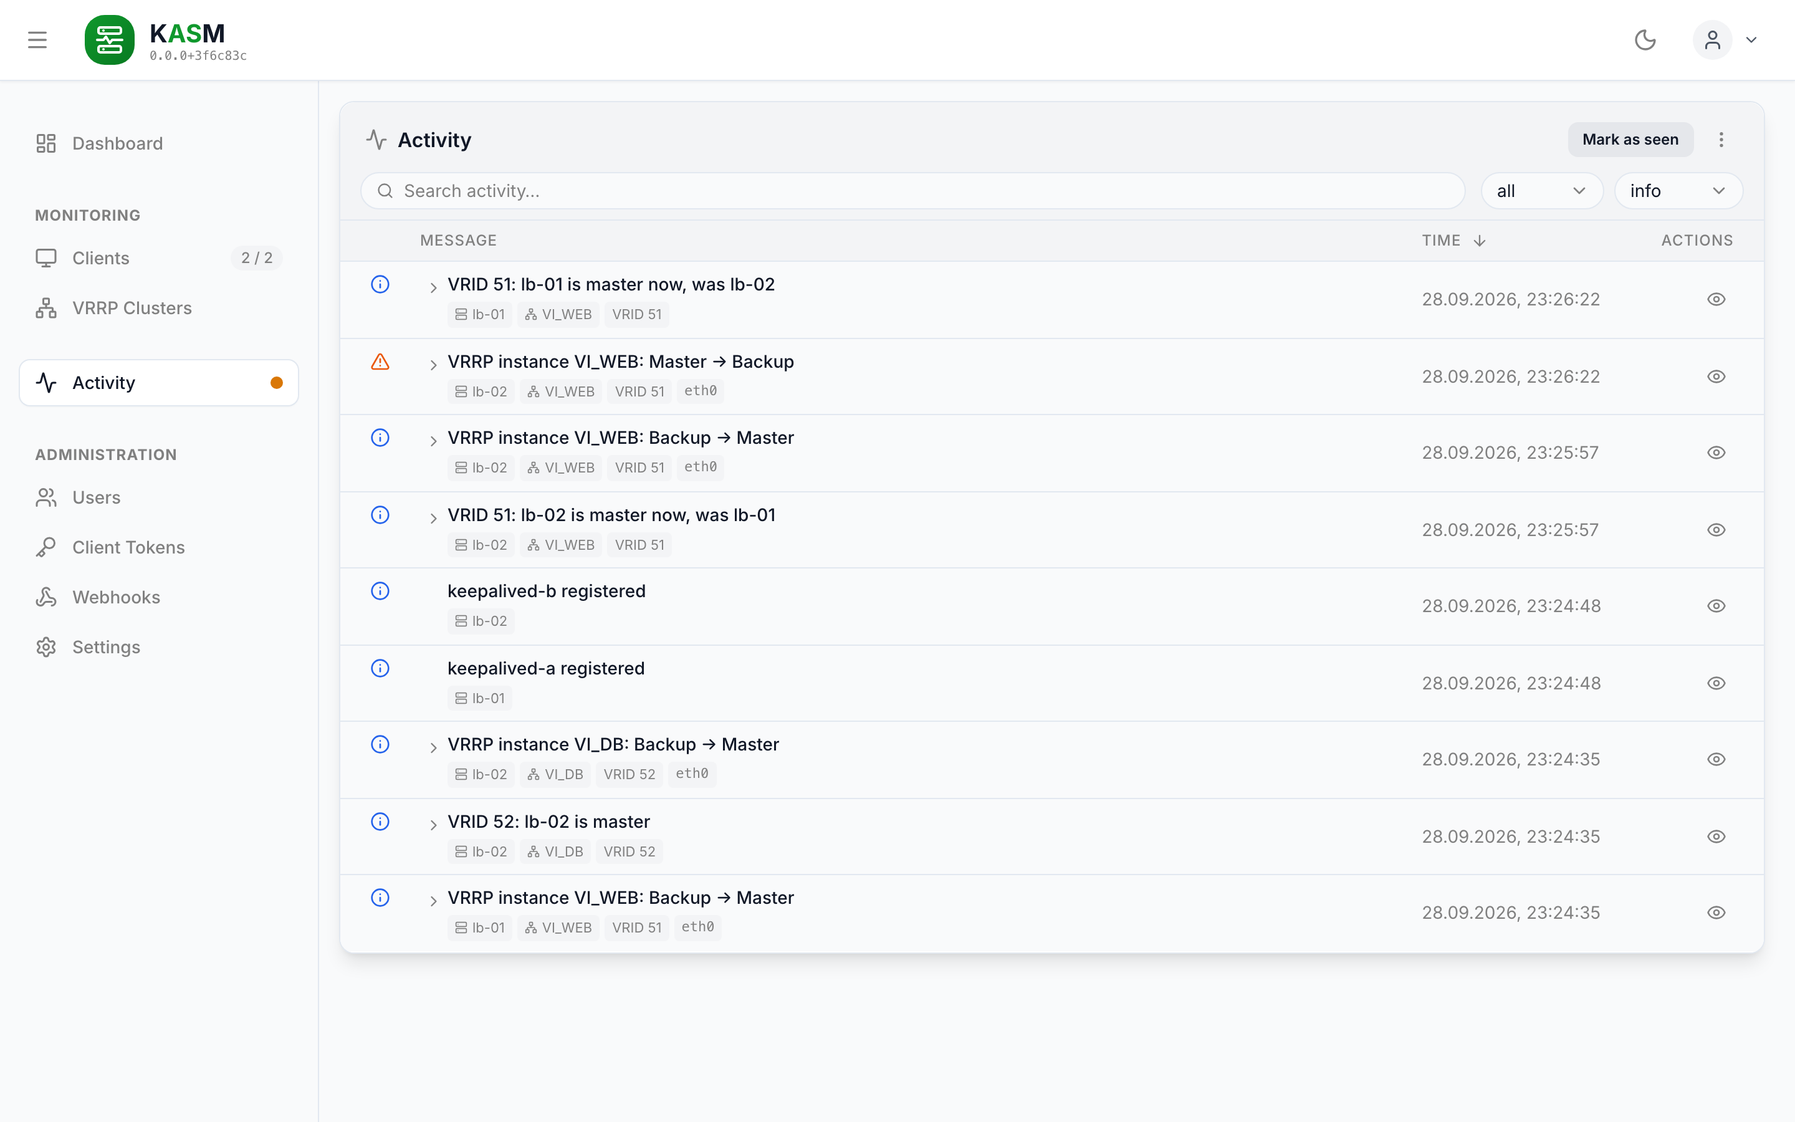Click the search magnifier icon
This screenshot has width=1795, height=1122.
point(385,191)
